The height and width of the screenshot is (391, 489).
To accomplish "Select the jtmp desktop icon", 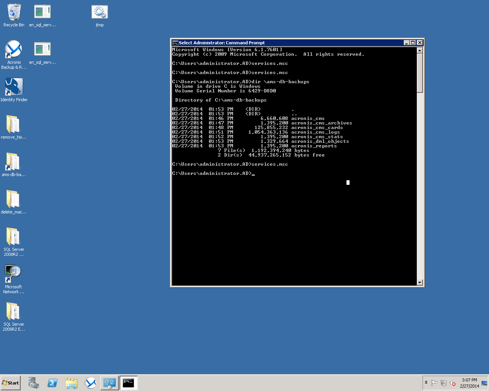I will (x=100, y=16).
